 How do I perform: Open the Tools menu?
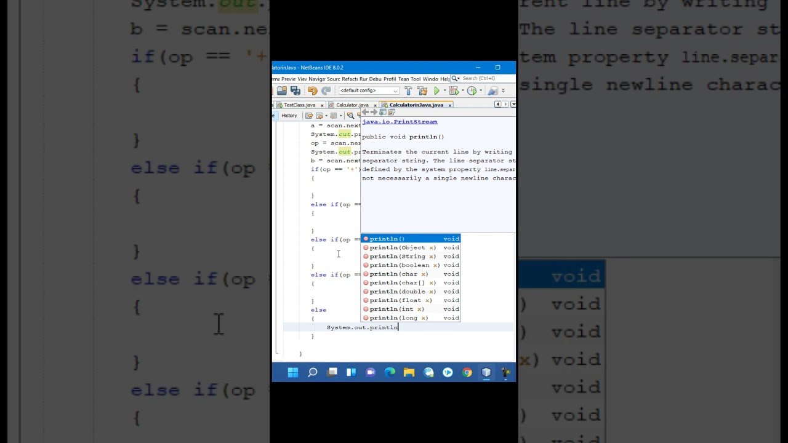[x=416, y=79]
